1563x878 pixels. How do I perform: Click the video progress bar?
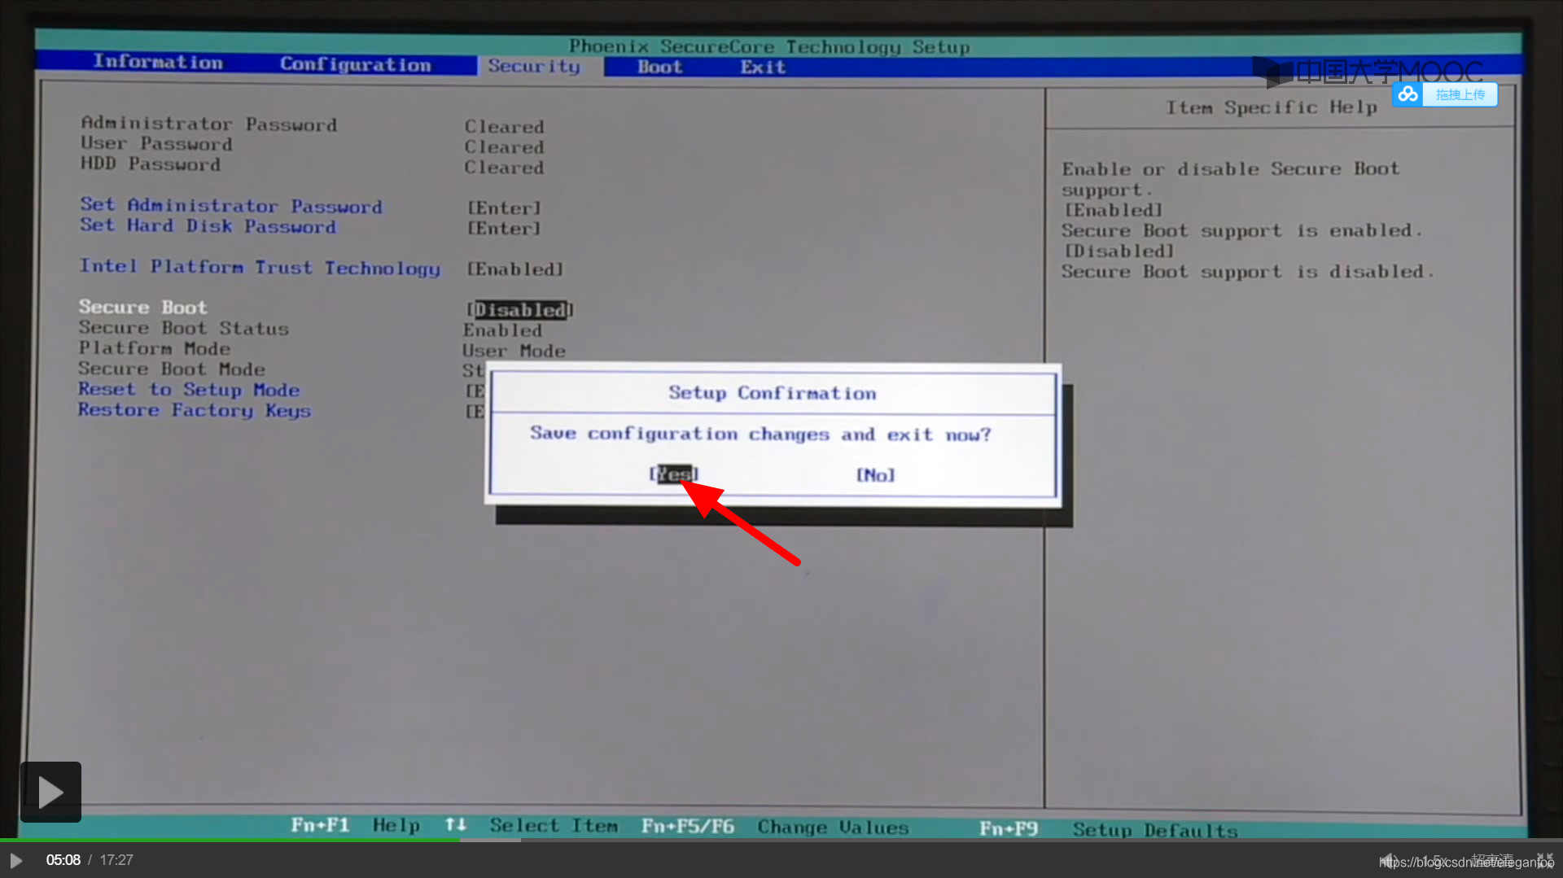(x=781, y=840)
